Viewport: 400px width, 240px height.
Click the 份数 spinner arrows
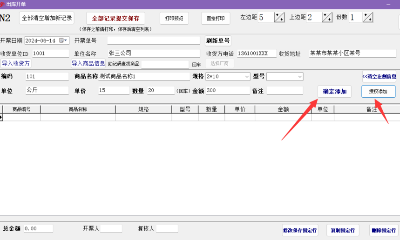click(368, 17)
